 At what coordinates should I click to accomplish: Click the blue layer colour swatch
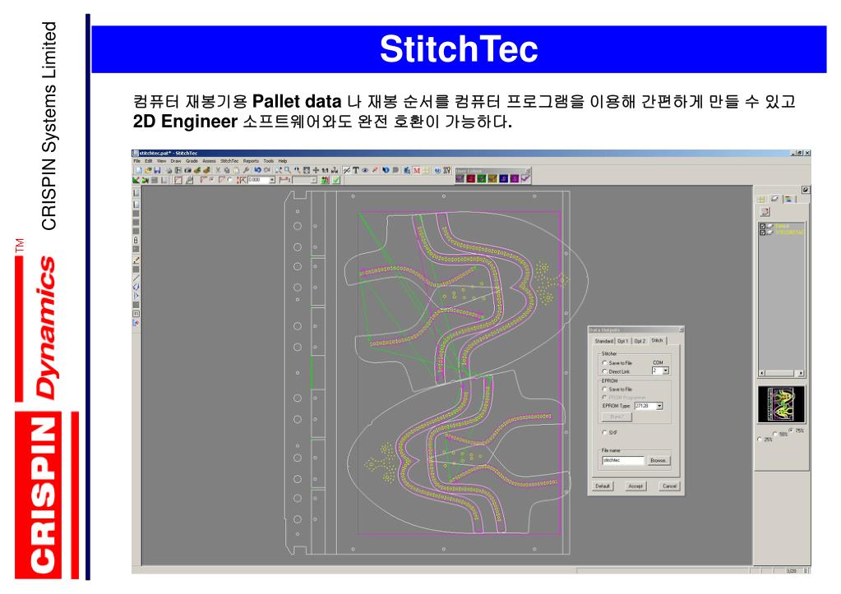[504, 178]
